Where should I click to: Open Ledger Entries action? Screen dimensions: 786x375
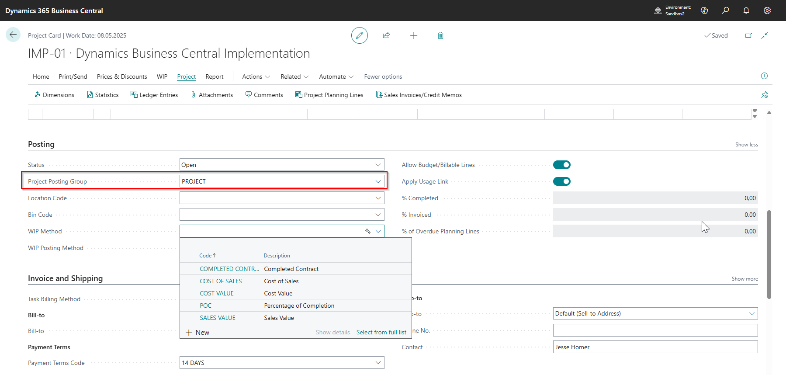tap(154, 95)
